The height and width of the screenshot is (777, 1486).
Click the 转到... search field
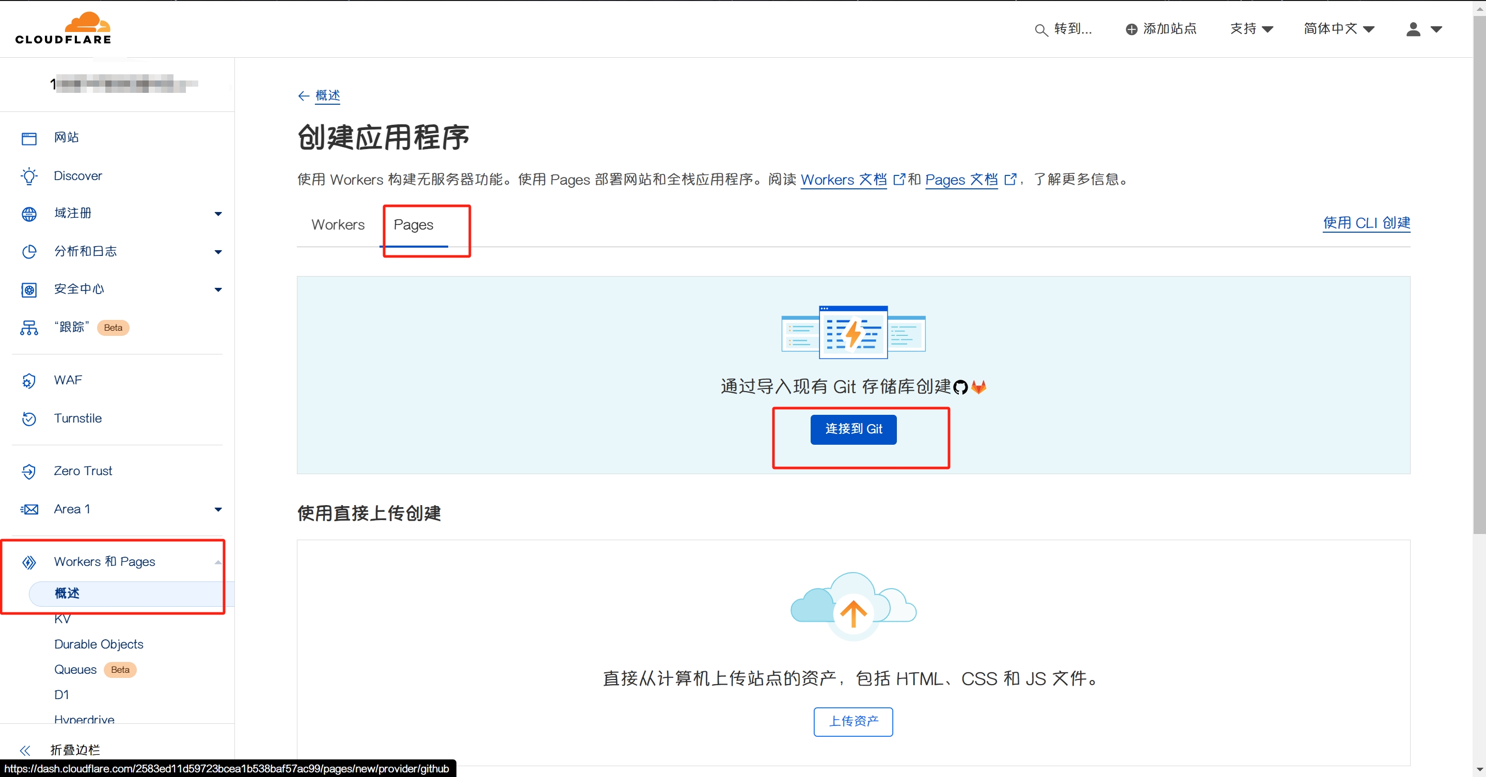(x=1063, y=29)
